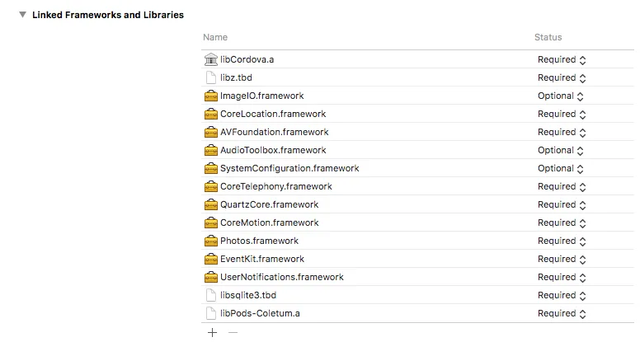Viewport: 640px width, 342px height.
Task: Open status dropdown for EventKit.framework
Action: (562, 260)
